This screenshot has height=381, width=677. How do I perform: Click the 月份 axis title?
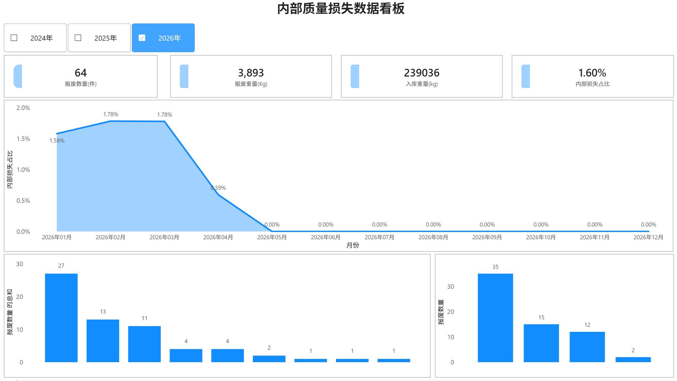(352, 245)
